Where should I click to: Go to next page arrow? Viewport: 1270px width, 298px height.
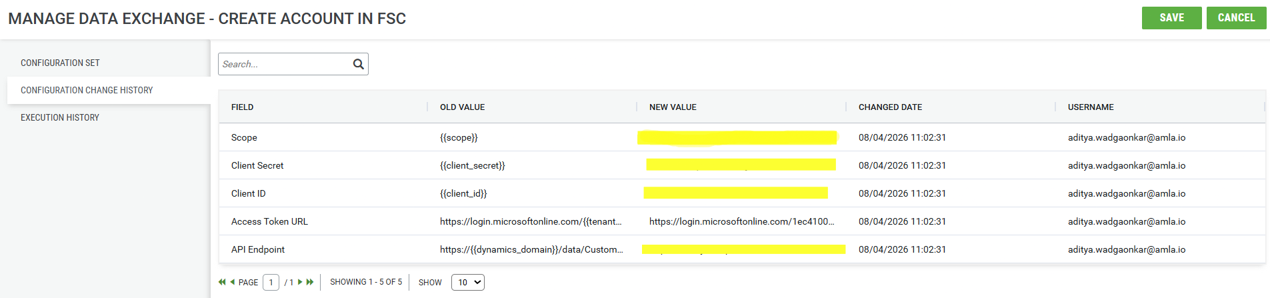300,282
